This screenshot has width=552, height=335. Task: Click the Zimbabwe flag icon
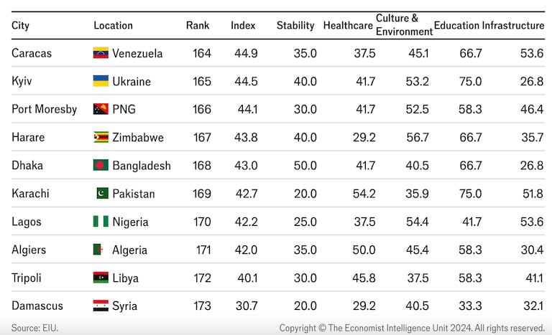point(101,137)
